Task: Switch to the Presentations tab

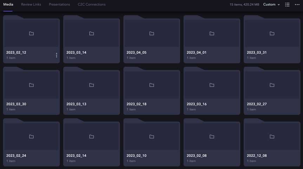Action: (59, 5)
